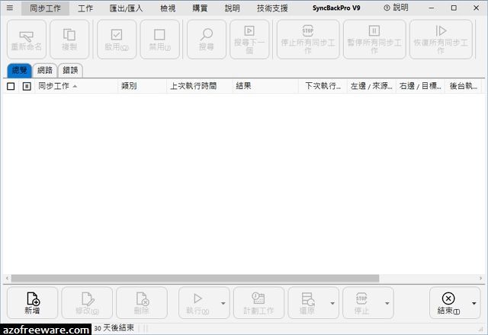Click the 類別 column header
This screenshot has width=488, height=335.
143,86
